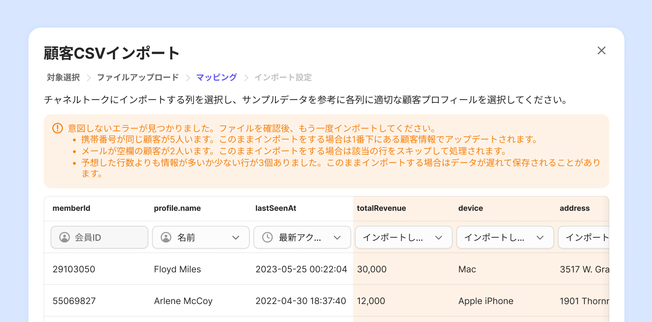Open the address column mapping dropdown
The height and width of the screenshot is (322, 652).
583,238
